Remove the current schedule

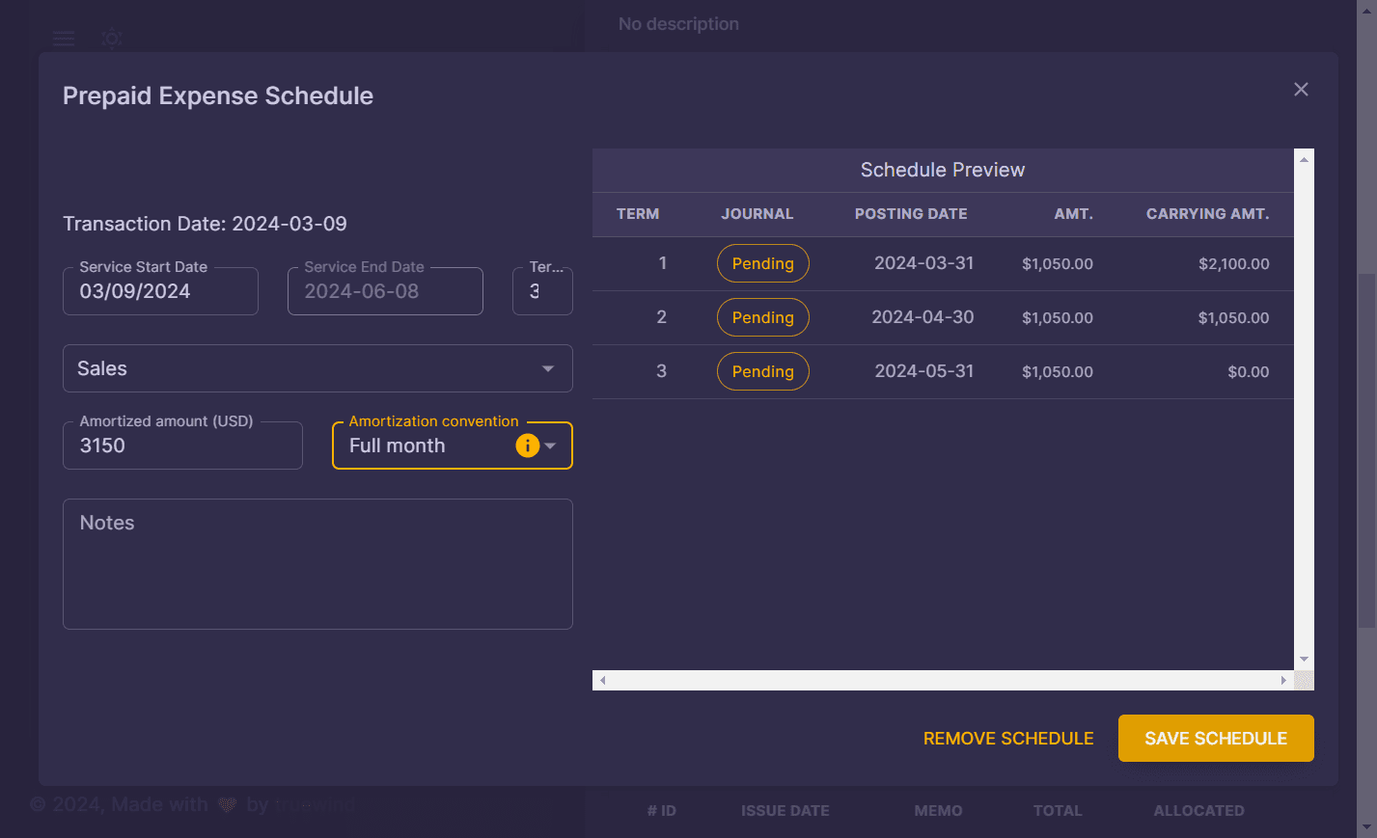1007,738
